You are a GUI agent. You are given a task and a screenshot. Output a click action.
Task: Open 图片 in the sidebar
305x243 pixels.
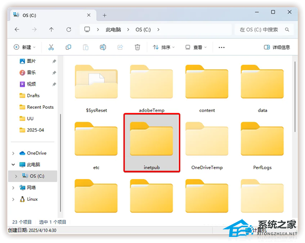coord(31,62)
